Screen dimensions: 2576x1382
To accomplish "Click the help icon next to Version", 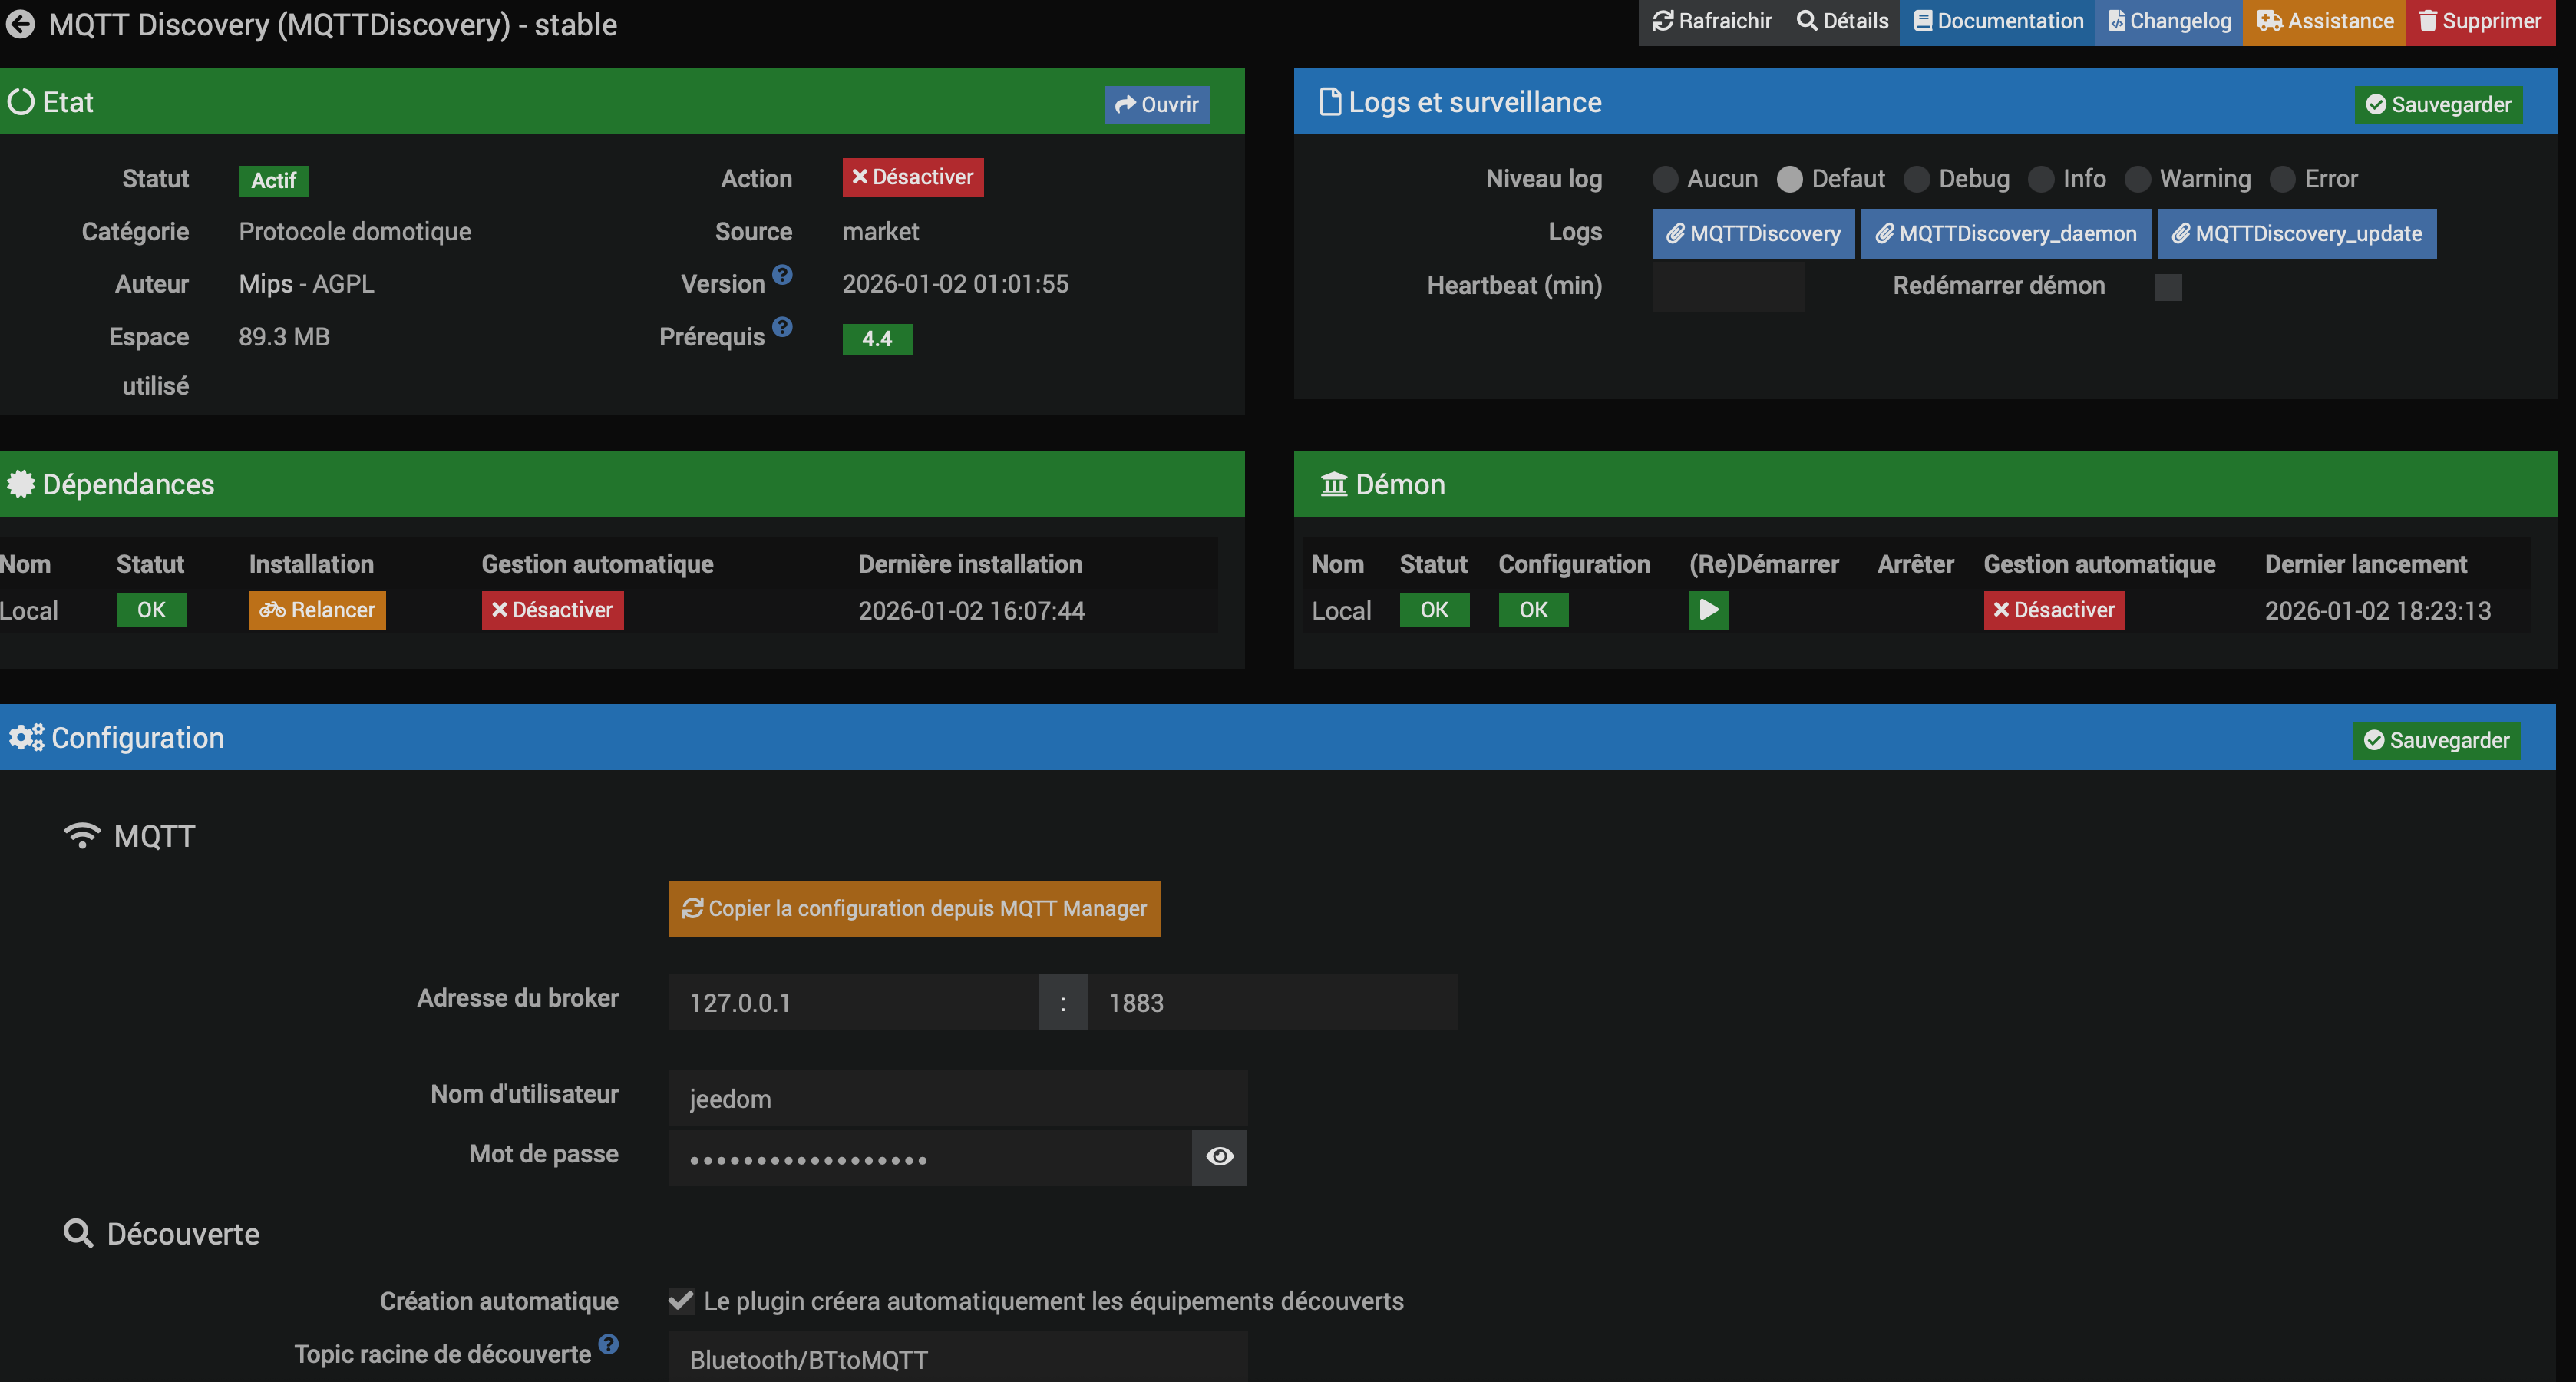I will 782,274.
